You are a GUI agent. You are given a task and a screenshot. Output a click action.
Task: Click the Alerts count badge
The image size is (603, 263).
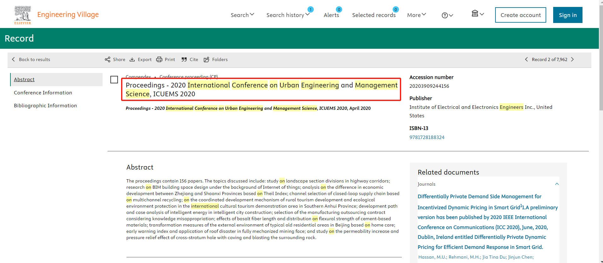[x=339, y=9]
